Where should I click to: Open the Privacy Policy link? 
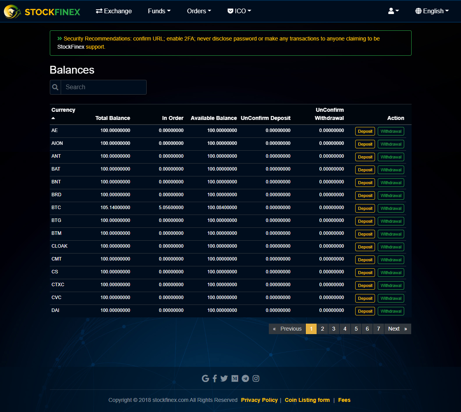click(x=259, y=400)
